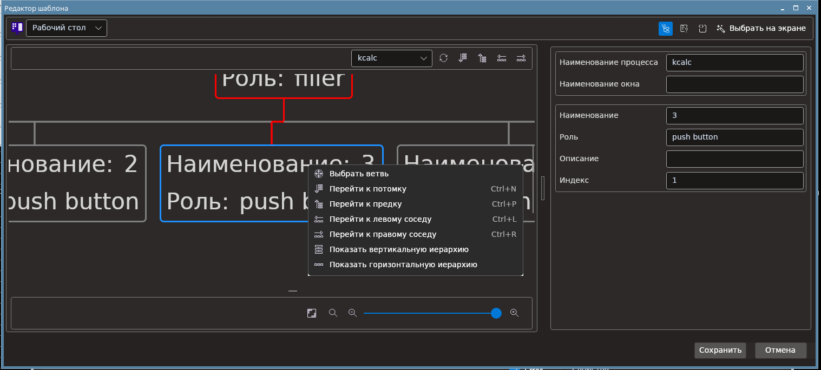Click the list-with-question-mark icon in top bar
The width and height of the screenshot is (821, 370).
tap(684, 29)
